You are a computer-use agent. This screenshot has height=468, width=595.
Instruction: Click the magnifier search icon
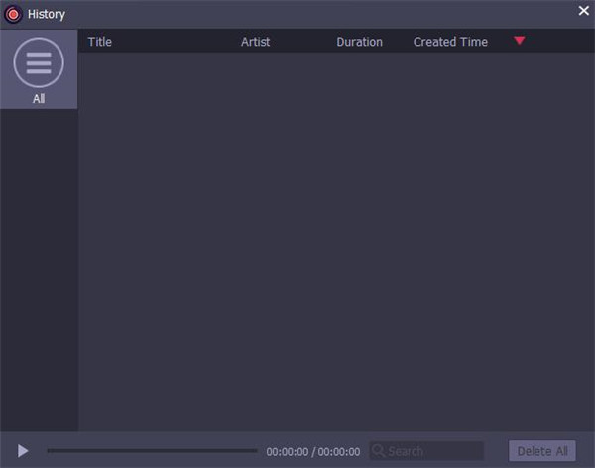pos(378,450)
